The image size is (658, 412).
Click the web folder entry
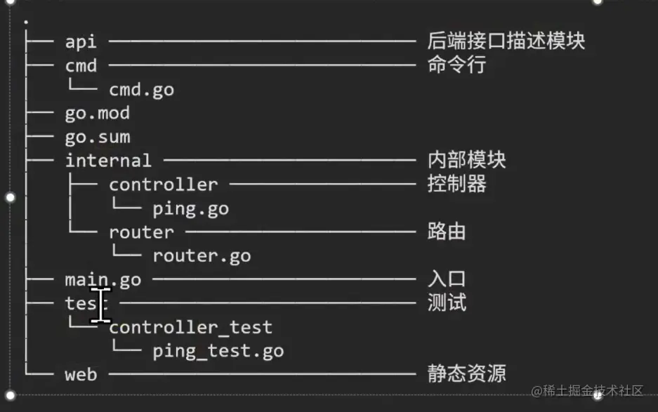tap(81, 375)
